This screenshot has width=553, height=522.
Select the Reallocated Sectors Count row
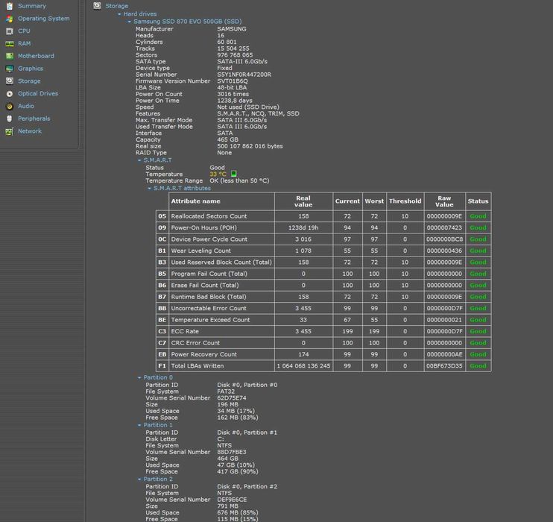point(323,216)
